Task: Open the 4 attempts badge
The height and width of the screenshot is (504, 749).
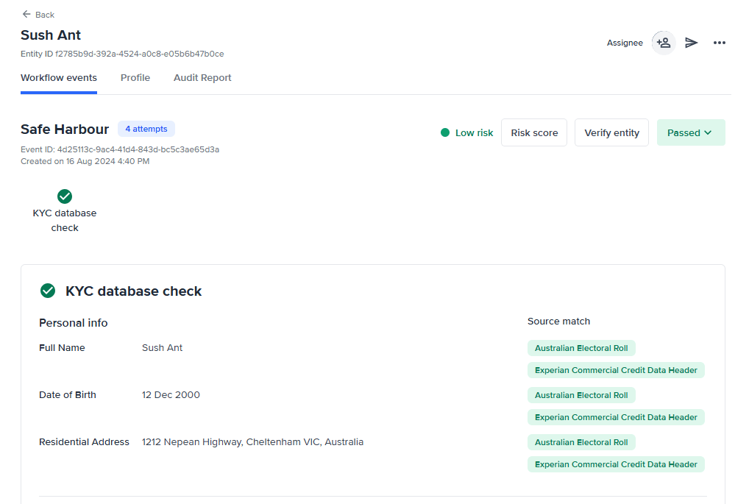Action: (146, 129)
